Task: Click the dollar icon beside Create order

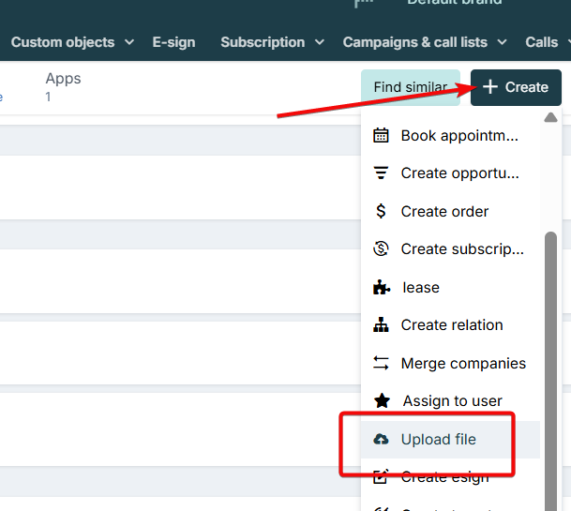Action: tap(381, 211)
